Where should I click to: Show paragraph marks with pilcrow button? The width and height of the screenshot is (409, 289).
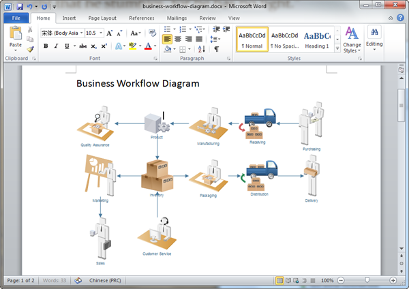[x=217, y=49]
